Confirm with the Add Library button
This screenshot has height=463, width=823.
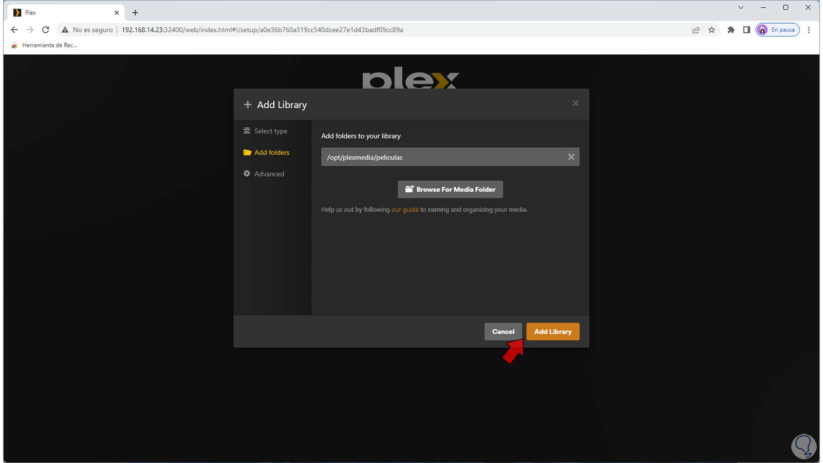click(553, 332)
